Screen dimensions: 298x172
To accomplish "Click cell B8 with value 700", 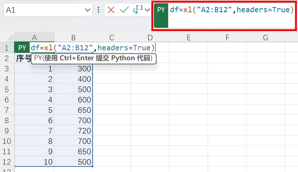I will (x=73, y=120).
